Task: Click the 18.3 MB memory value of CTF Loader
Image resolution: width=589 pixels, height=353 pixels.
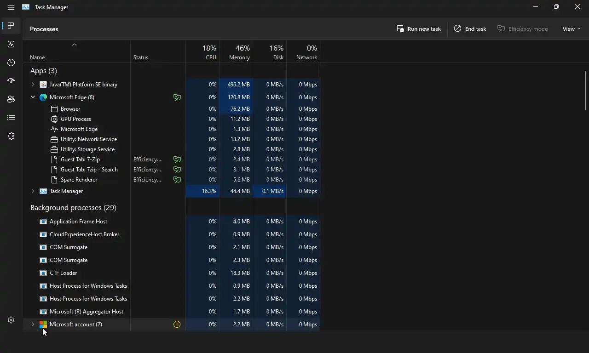Action: coord(241,273)
